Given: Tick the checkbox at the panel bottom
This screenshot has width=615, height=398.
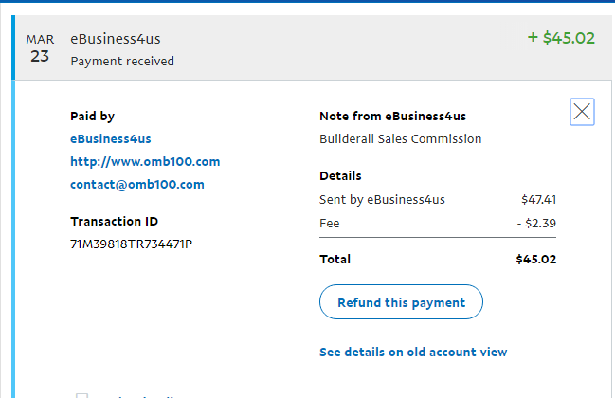Looking at the screenshot, I should [x=82, y=395].
